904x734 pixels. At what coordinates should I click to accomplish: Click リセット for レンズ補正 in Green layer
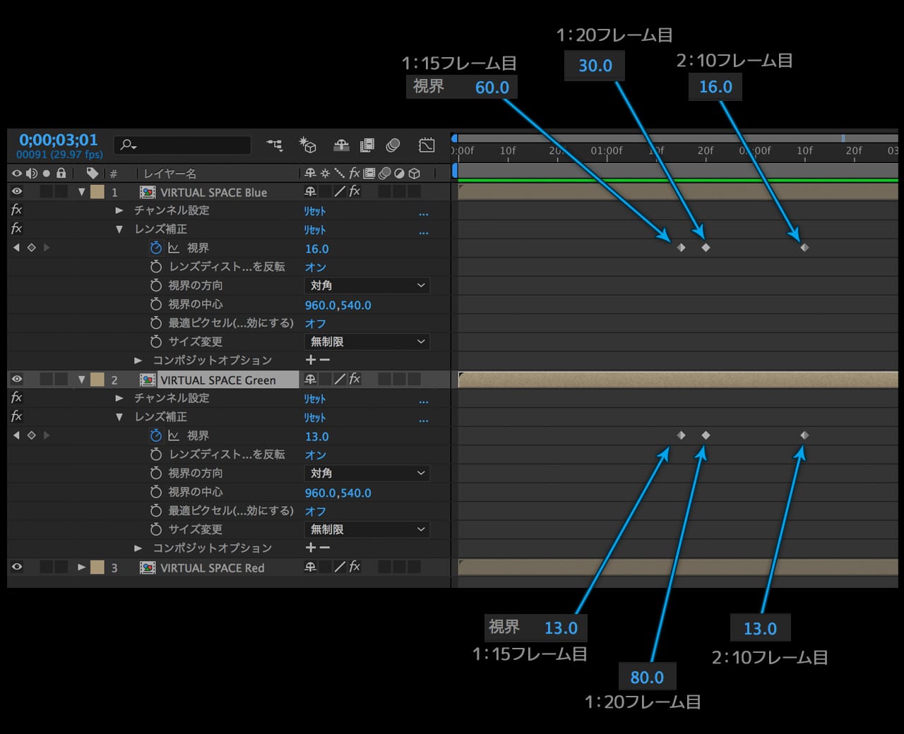click(x=315, y=418)
